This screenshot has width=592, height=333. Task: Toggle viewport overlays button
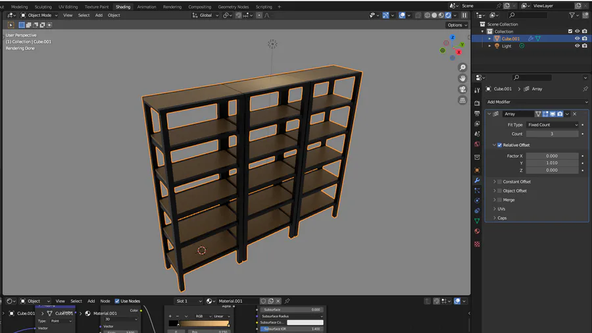[402, 16]
